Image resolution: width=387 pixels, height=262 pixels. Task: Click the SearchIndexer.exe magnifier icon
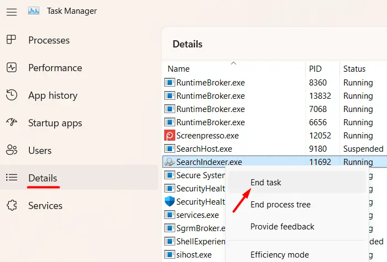170,162
